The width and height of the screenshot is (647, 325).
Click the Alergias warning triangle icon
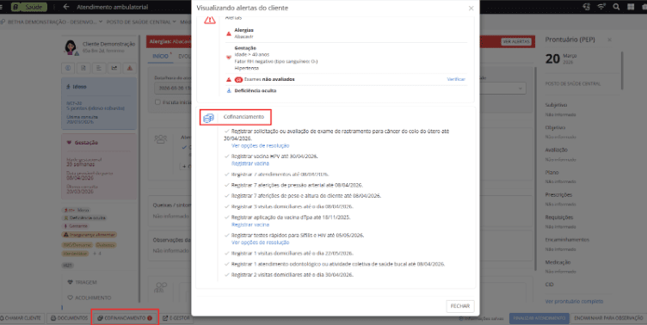coord(228,34)
